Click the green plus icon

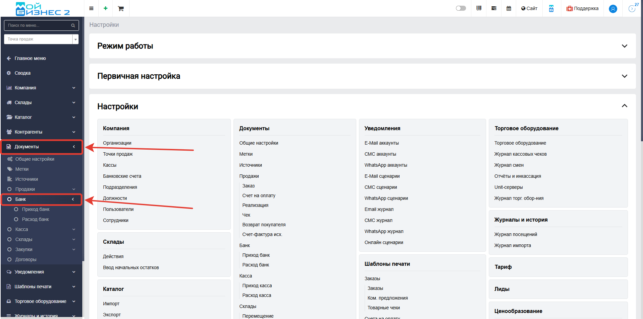tap(105, 8)
